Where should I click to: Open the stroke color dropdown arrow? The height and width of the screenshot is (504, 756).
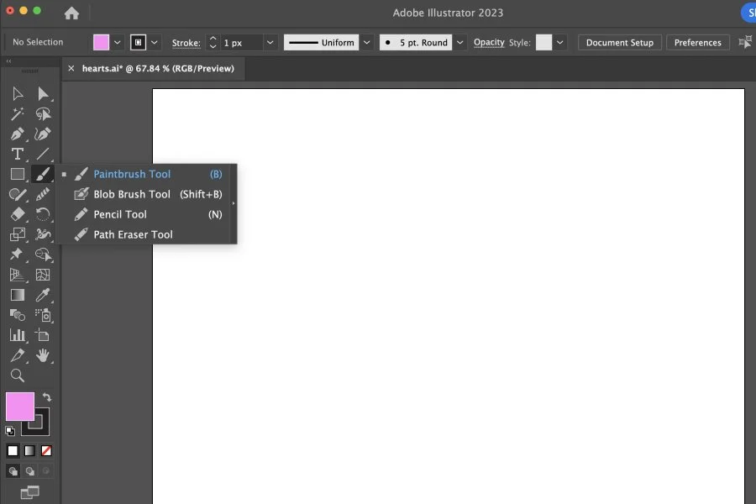click(x=155, y=43)
